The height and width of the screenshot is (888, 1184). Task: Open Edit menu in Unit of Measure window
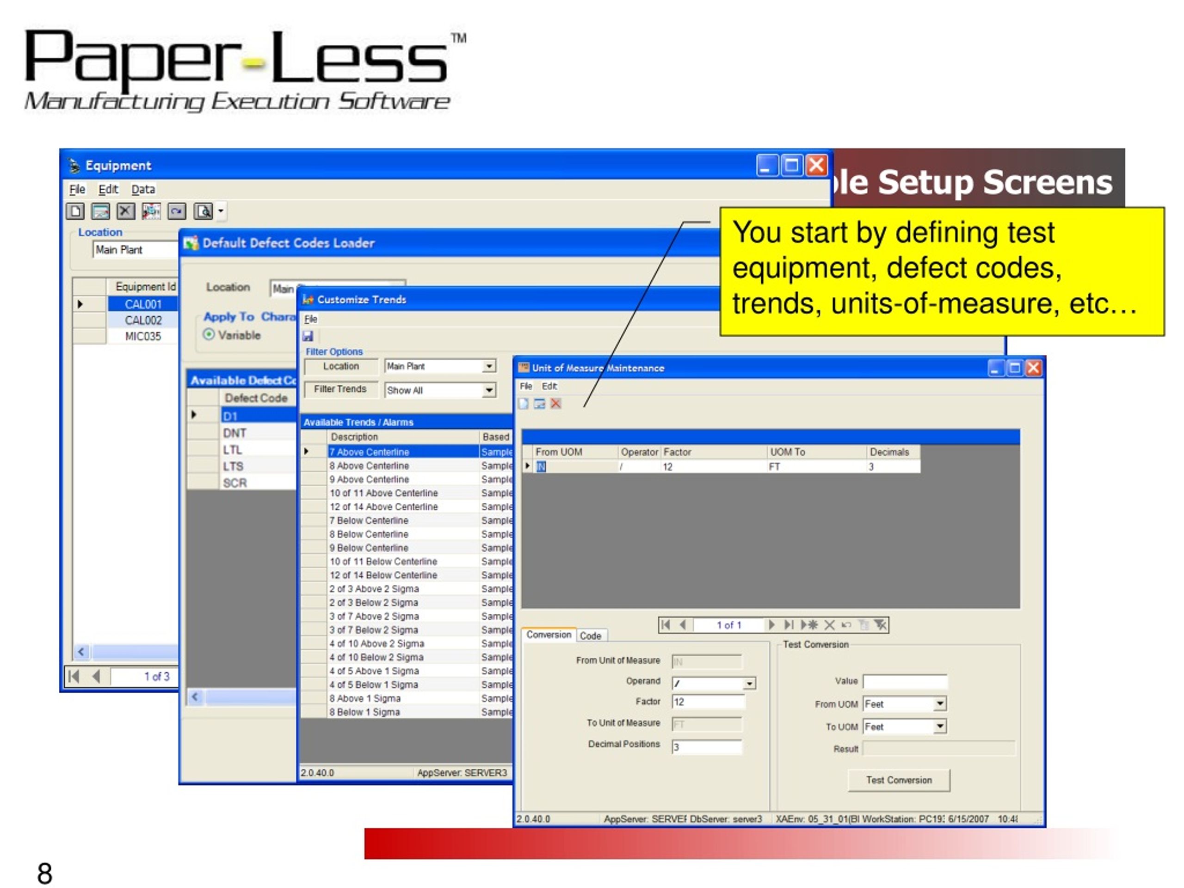coord(549,386)
